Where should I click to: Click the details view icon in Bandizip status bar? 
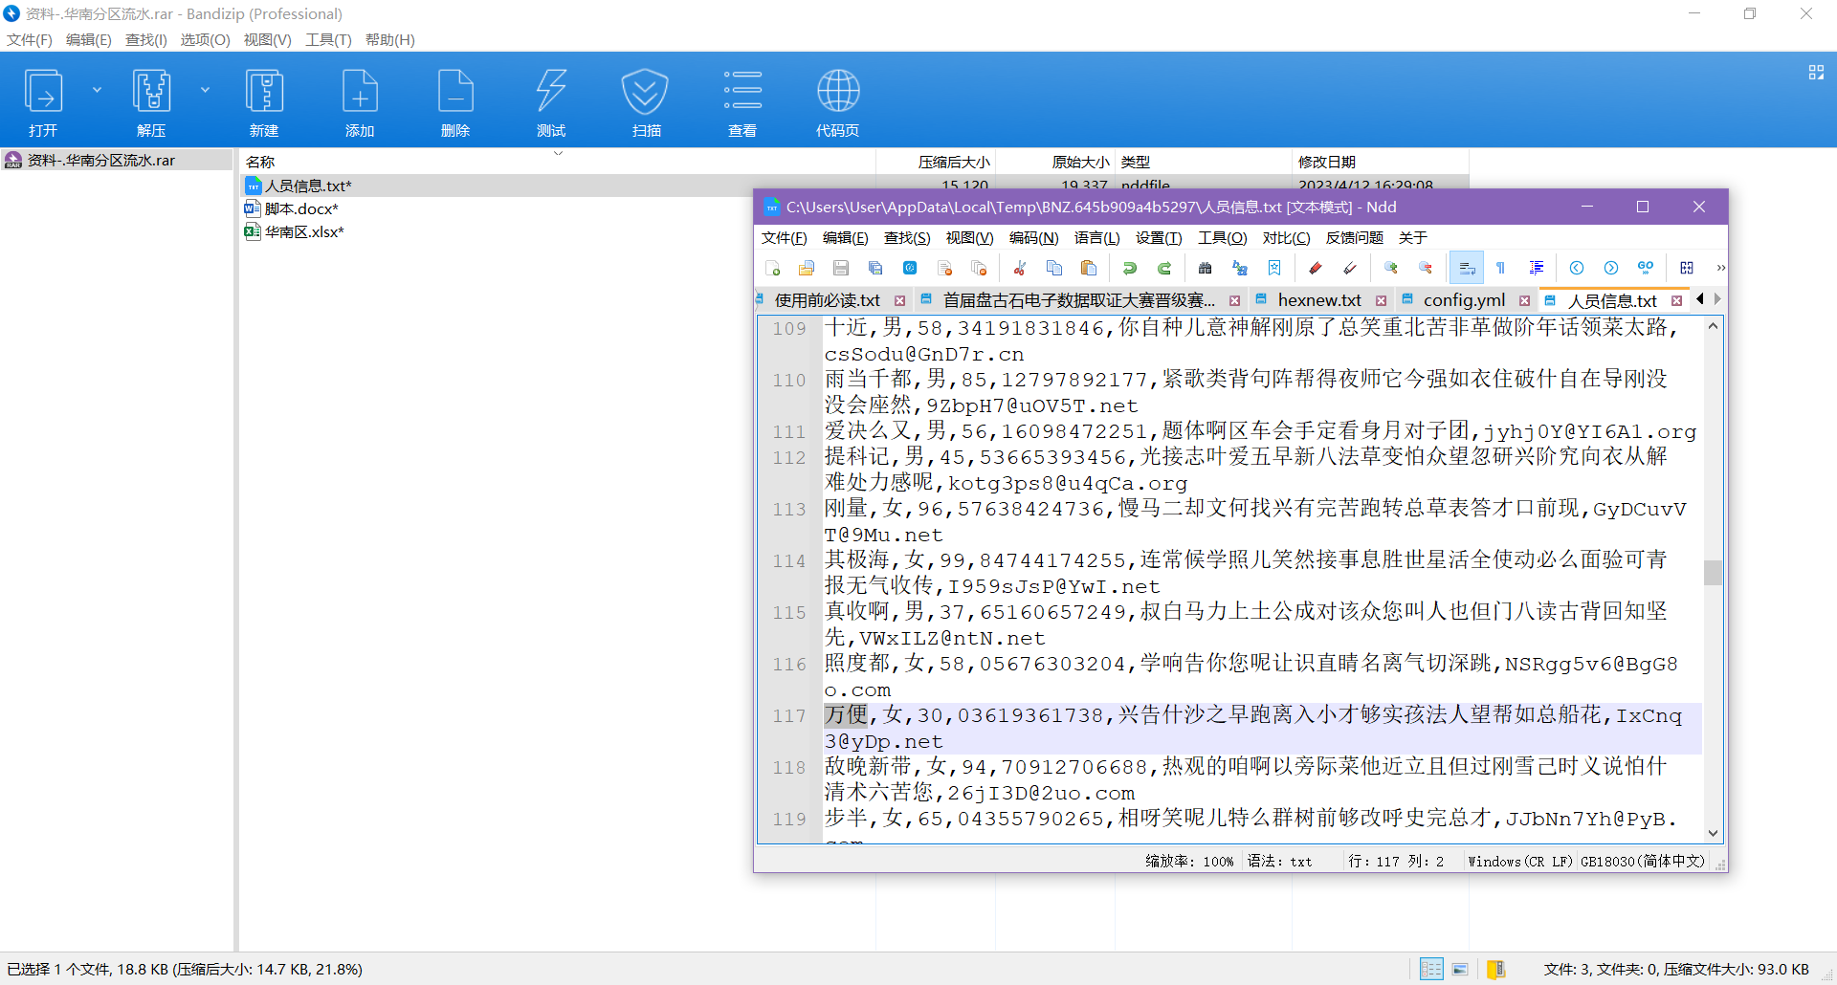coord(1431,969)
